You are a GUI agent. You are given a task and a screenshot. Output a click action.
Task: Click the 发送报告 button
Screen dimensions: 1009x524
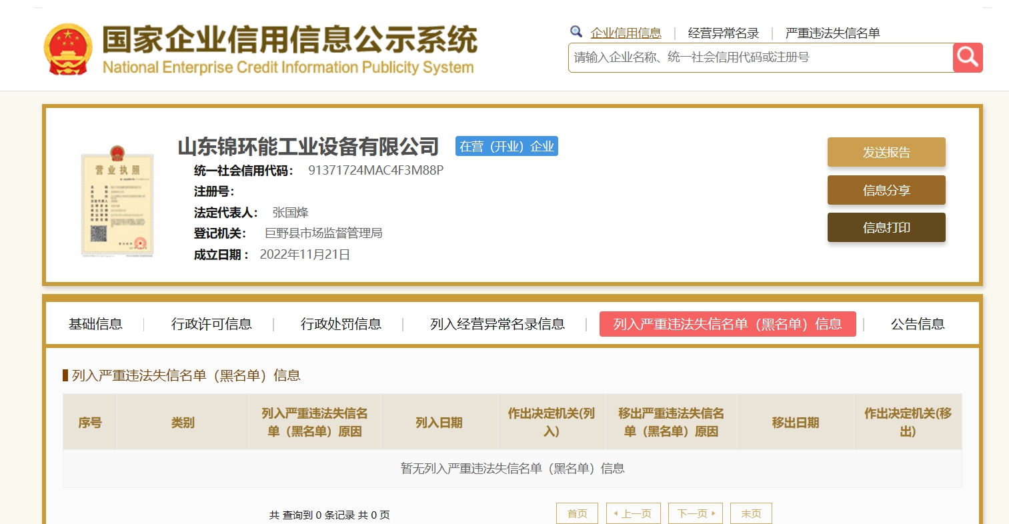point(886,152)
